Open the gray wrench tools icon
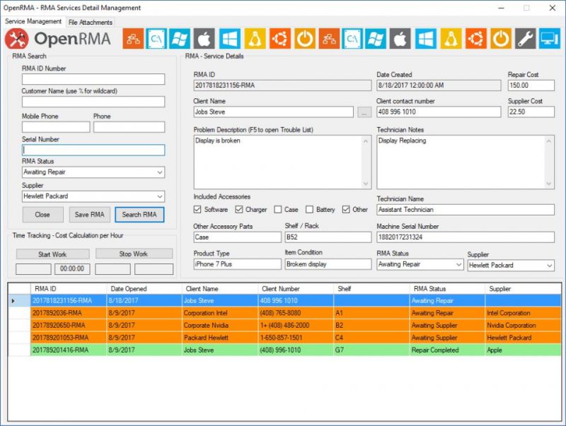This screenshot has width=566, height=426. (525, 39)
